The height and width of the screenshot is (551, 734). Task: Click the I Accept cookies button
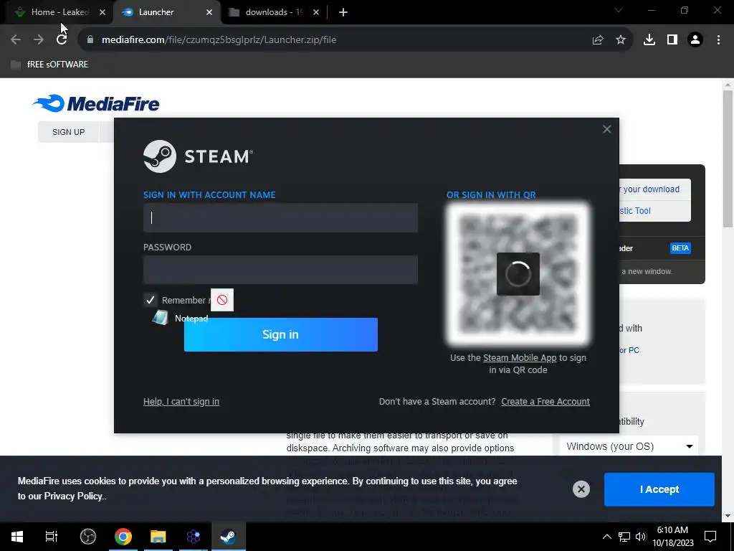coord(659,489)
